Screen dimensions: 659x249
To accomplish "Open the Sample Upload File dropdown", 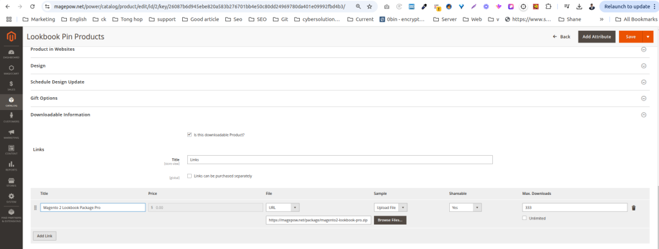I will (391, 207).
